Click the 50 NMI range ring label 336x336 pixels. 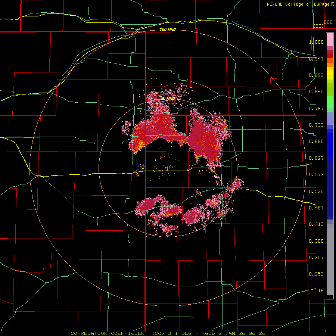(x=168, y=99)
